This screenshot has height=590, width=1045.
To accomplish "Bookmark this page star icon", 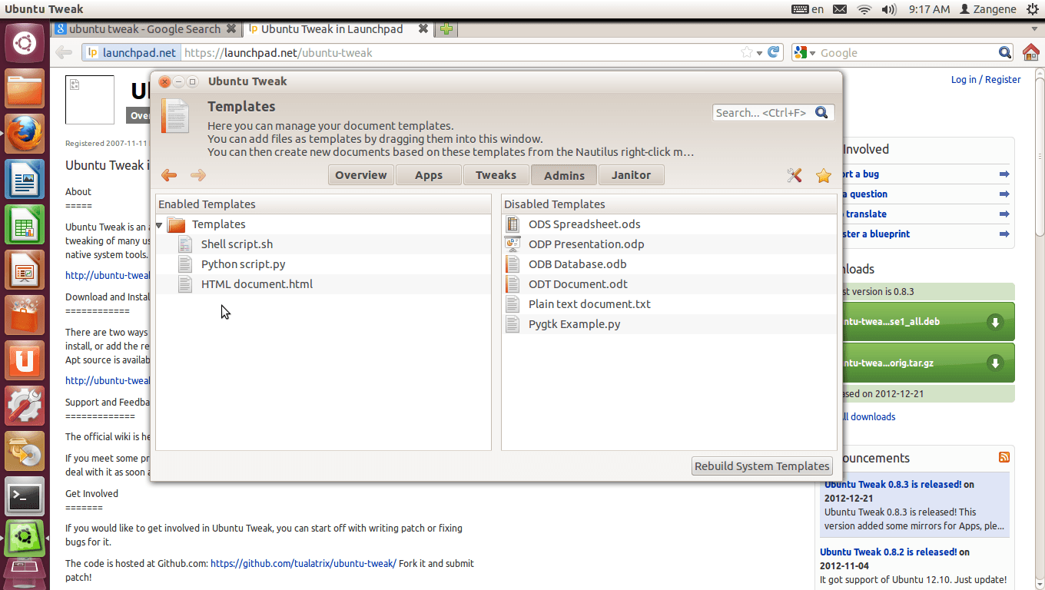I will (746, 52).
